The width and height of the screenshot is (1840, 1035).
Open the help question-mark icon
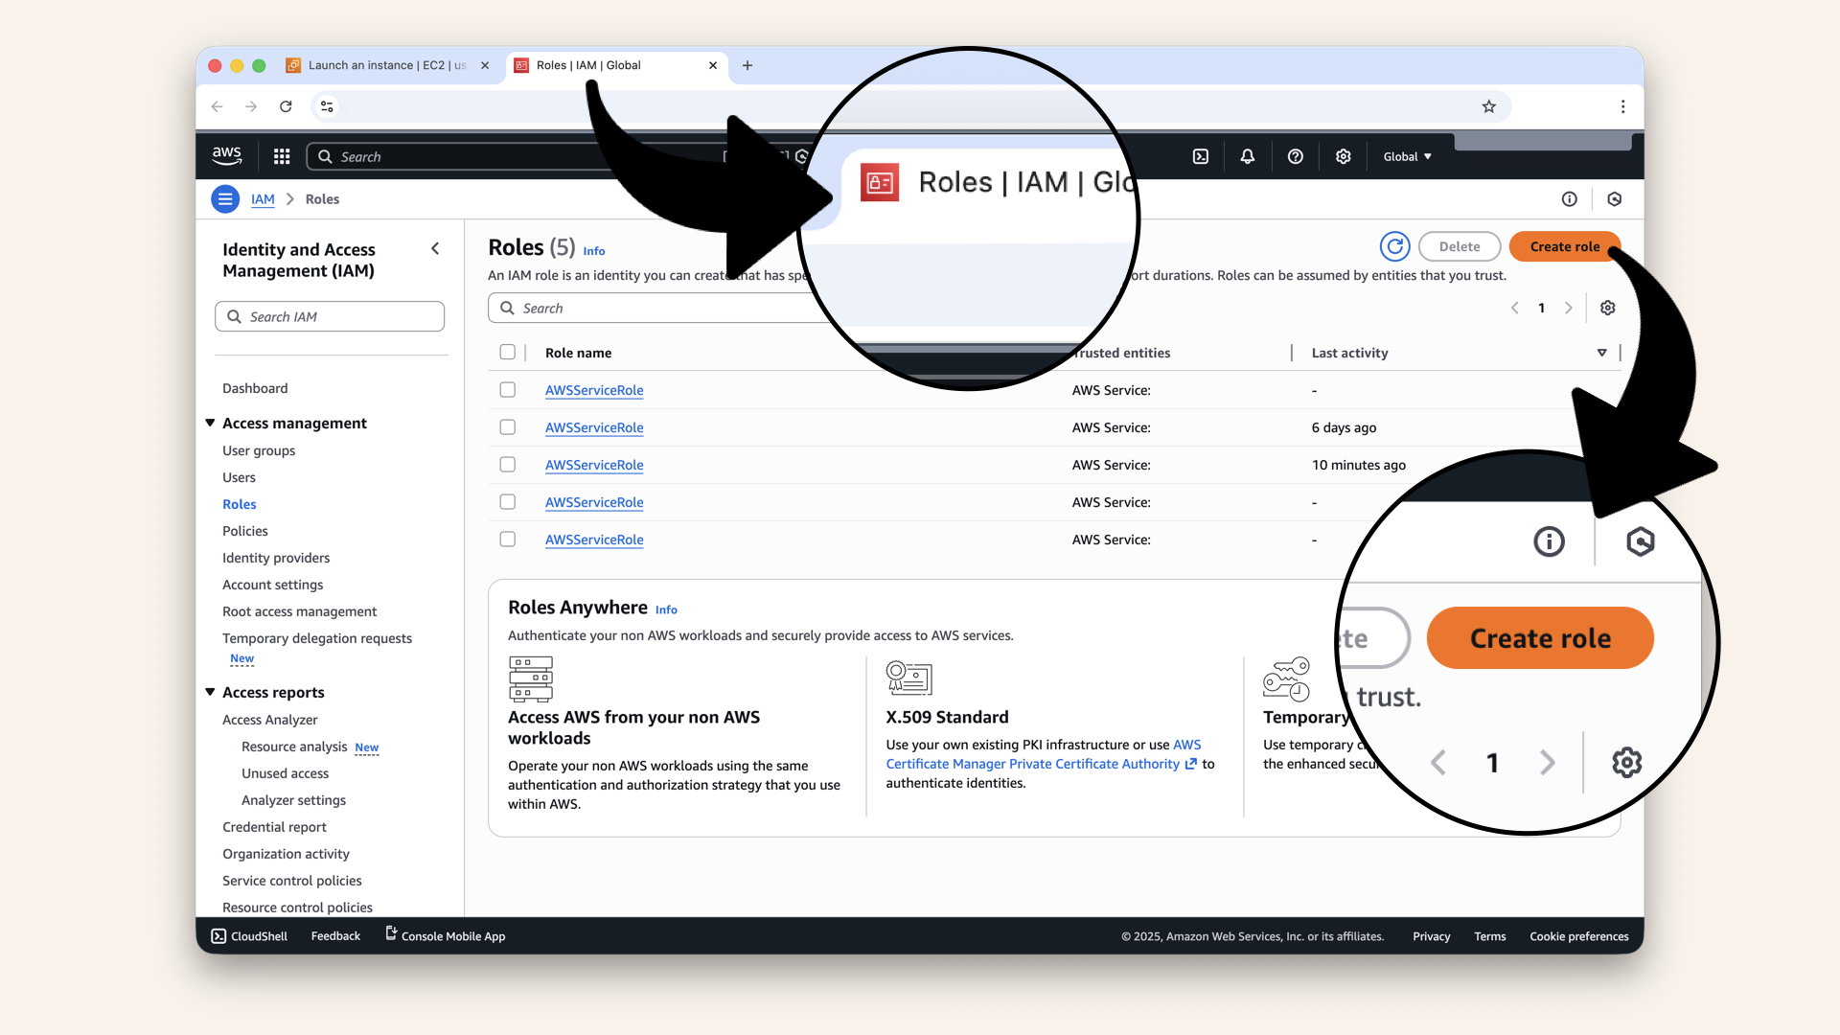1295,156
